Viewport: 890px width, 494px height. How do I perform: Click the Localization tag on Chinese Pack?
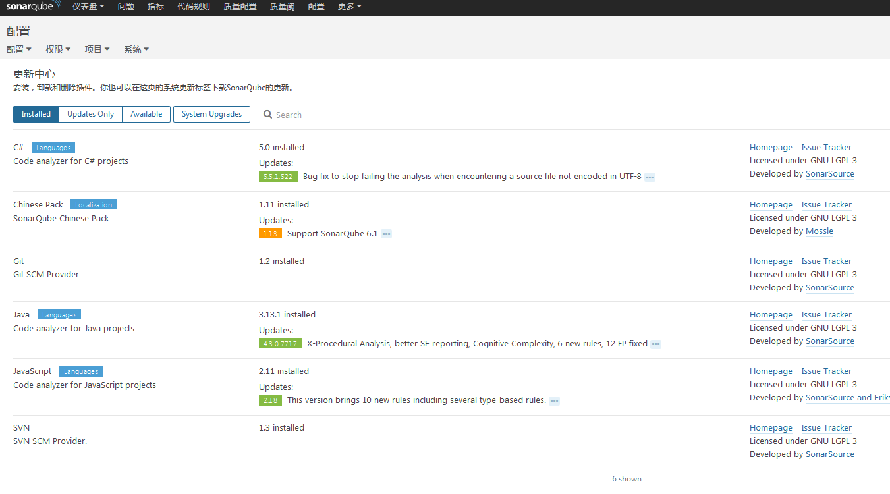pos(94,205)
